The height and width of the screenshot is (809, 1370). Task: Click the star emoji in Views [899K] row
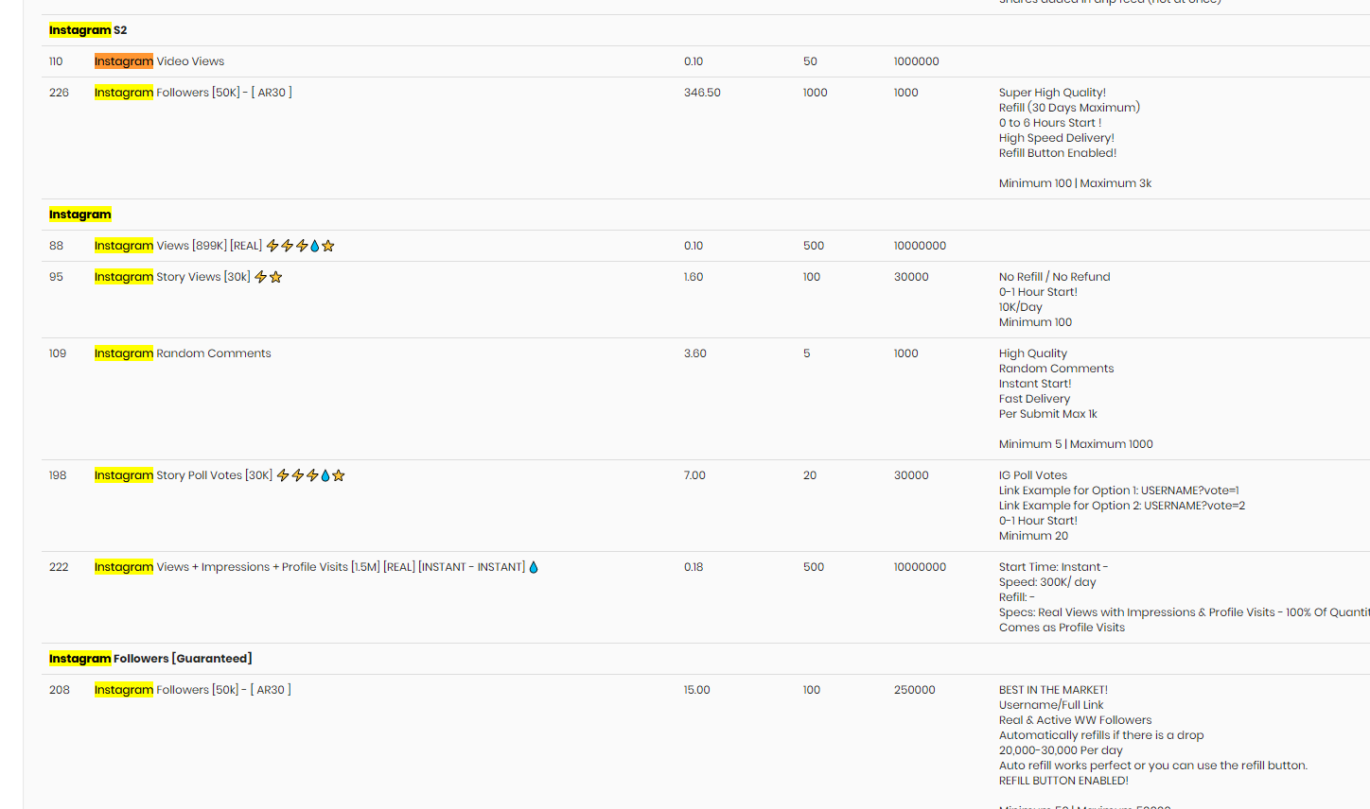(x=328, y=246)
